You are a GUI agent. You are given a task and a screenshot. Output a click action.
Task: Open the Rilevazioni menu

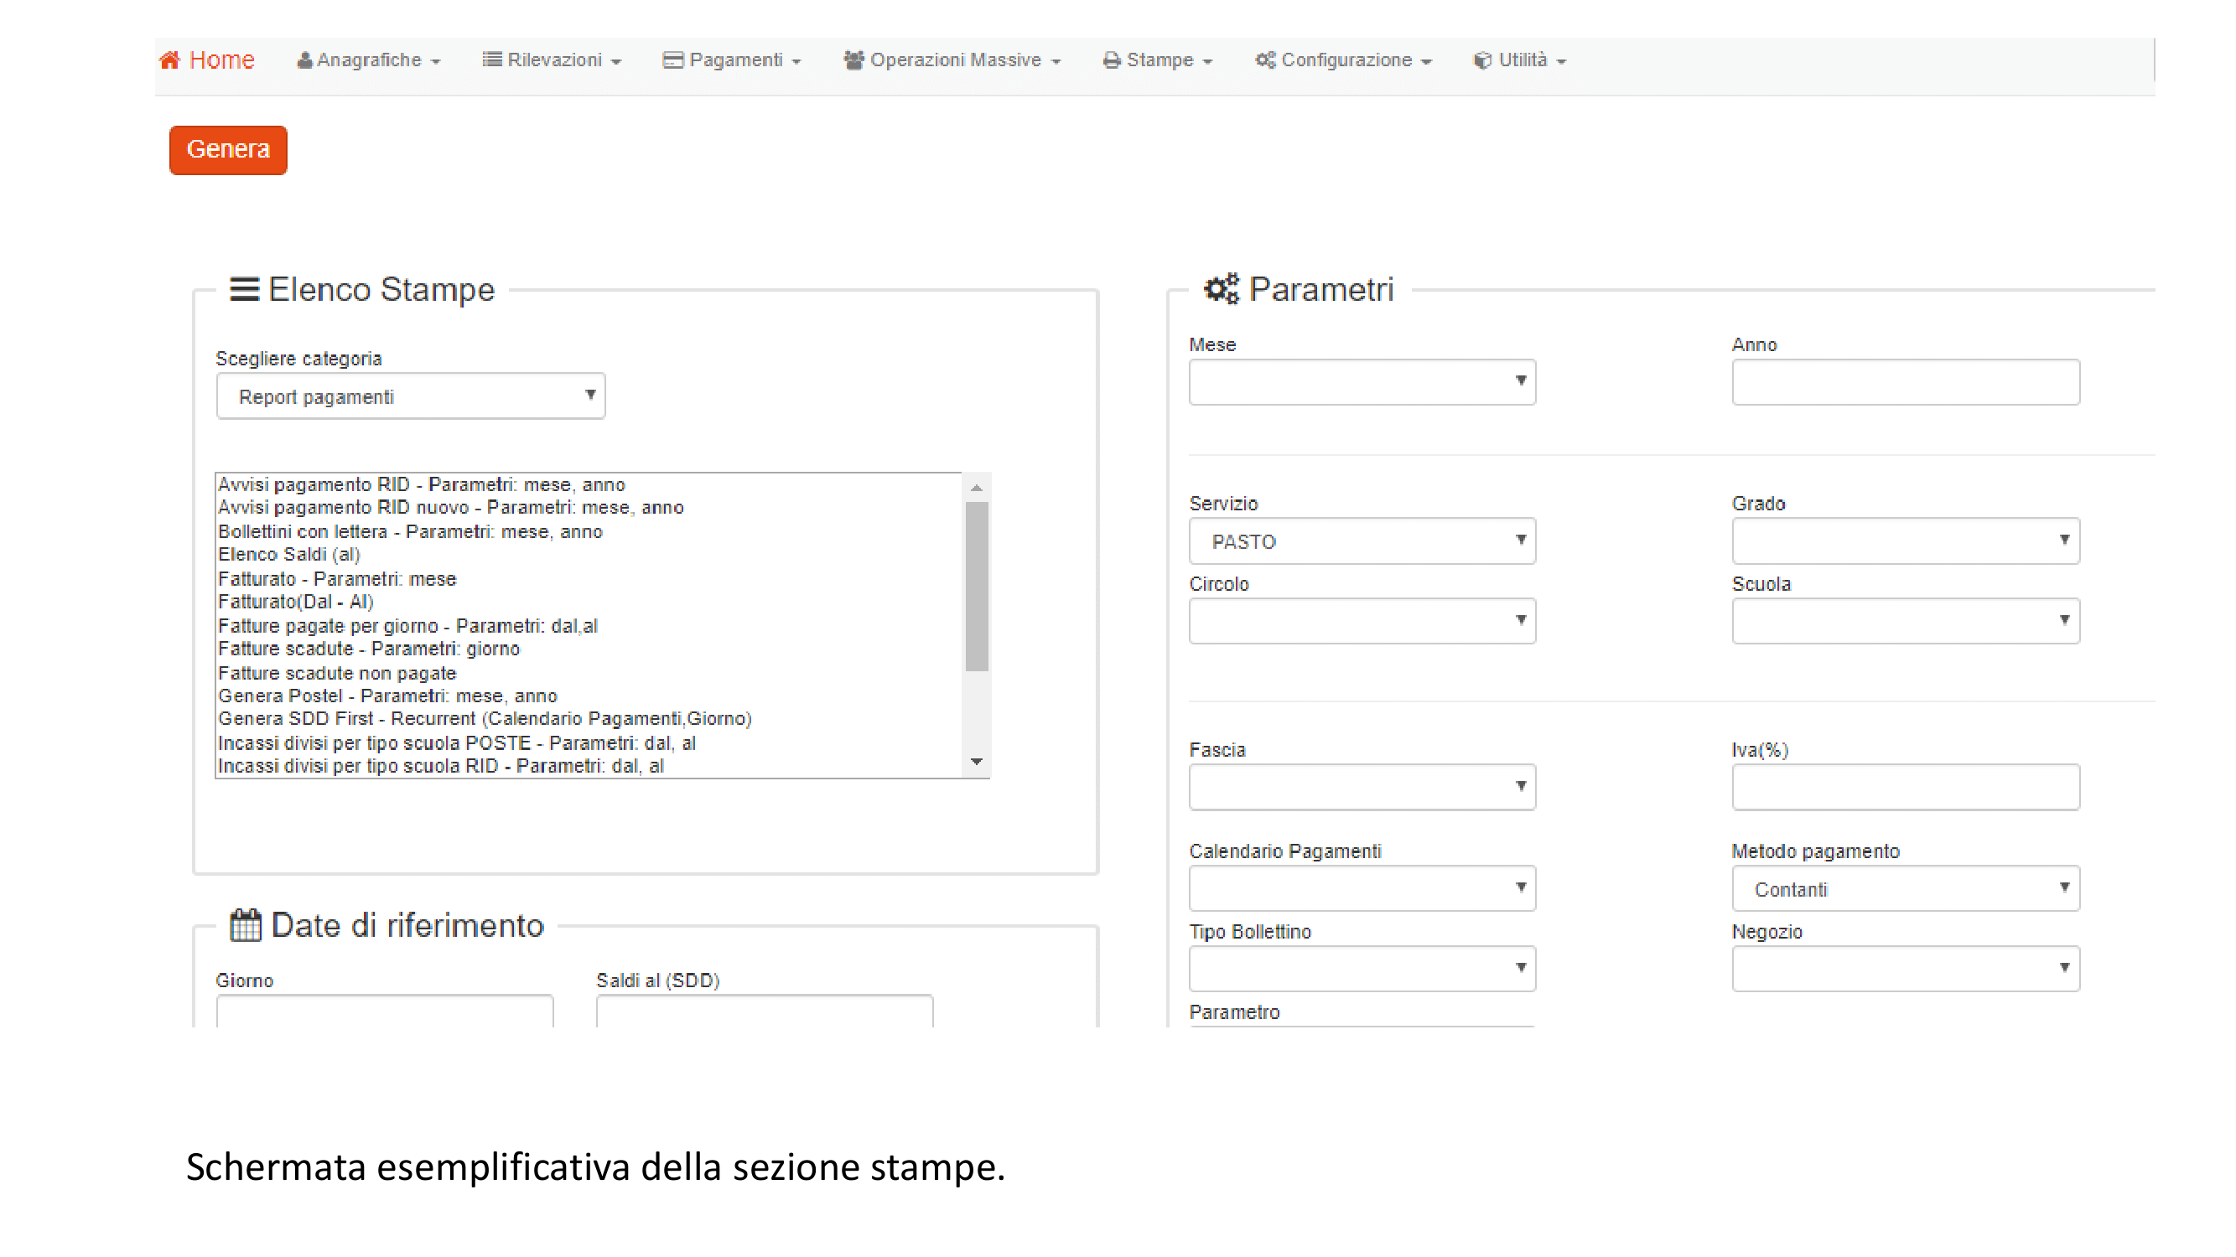[x=552, y=59]
